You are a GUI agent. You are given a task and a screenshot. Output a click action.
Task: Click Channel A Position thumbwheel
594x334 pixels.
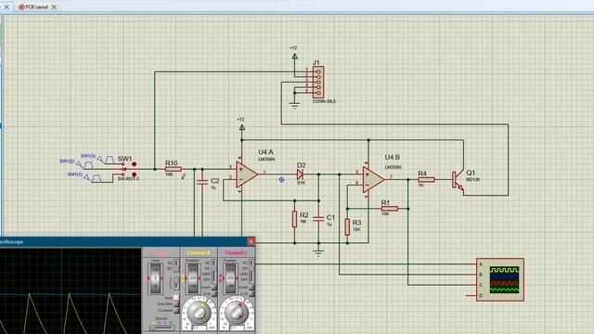193,278
